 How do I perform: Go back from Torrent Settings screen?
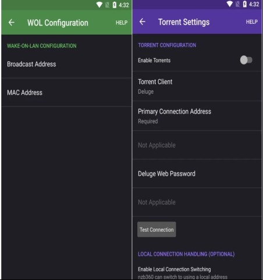pyautogui.click(x=143, y=22)
